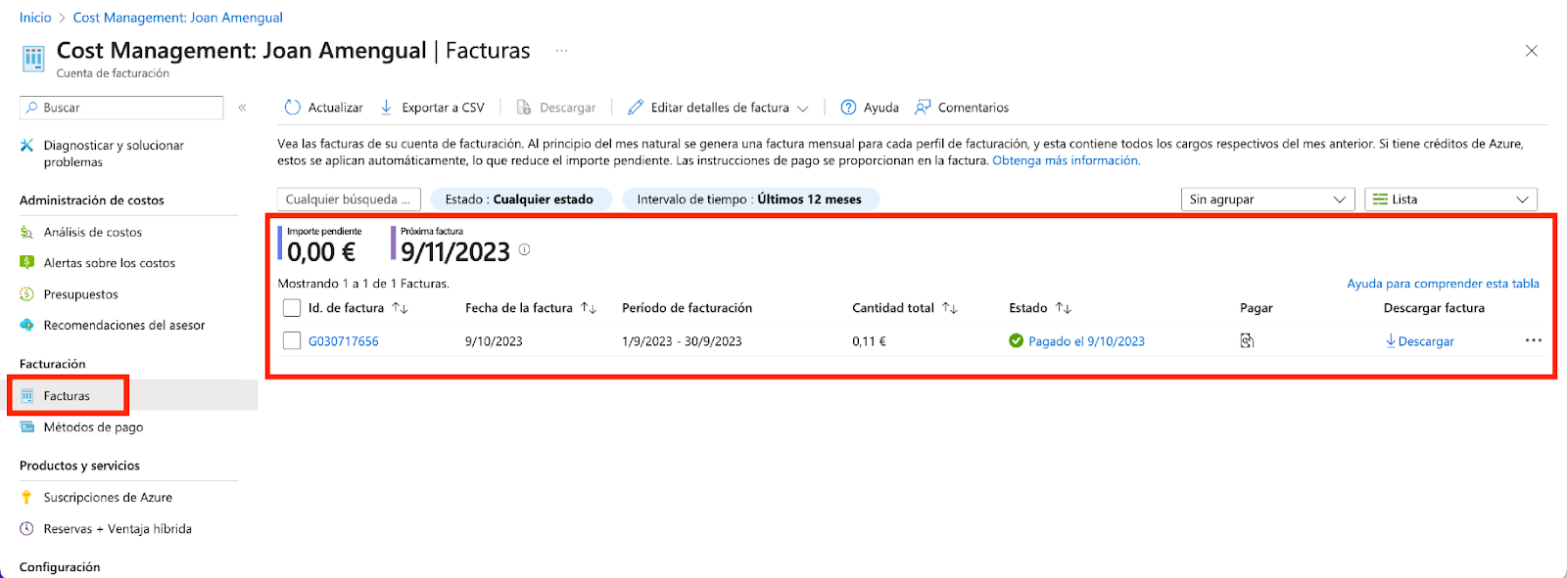Click the Suscripciones de Azure key icon
The height and width of the screenshot is (578, 1567).
point(27,498)
